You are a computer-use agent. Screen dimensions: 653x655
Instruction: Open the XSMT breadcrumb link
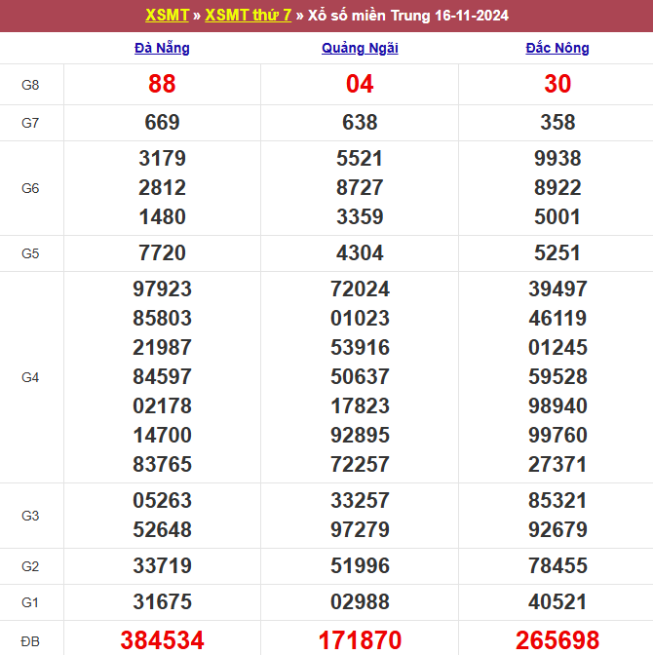[167, 16]
